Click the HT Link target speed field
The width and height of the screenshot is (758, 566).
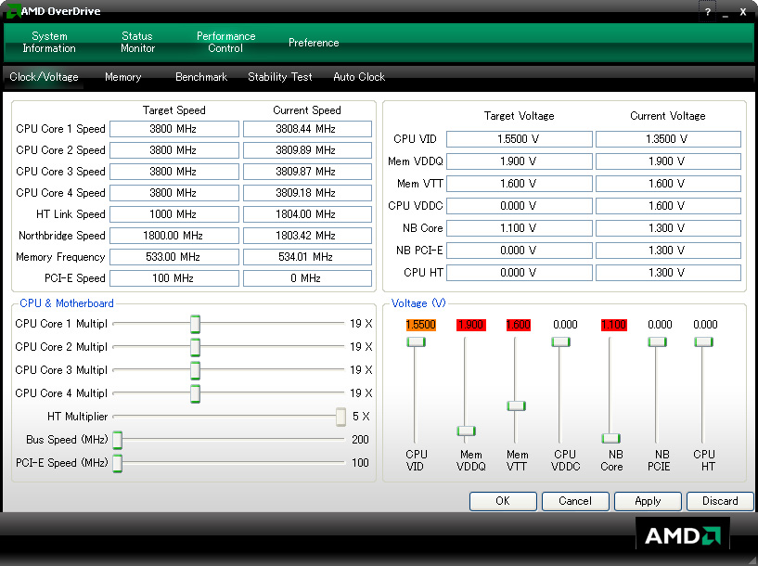(x=174, y=214)
